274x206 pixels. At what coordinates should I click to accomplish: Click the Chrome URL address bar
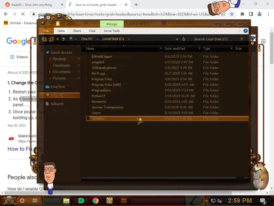point(124,14)
